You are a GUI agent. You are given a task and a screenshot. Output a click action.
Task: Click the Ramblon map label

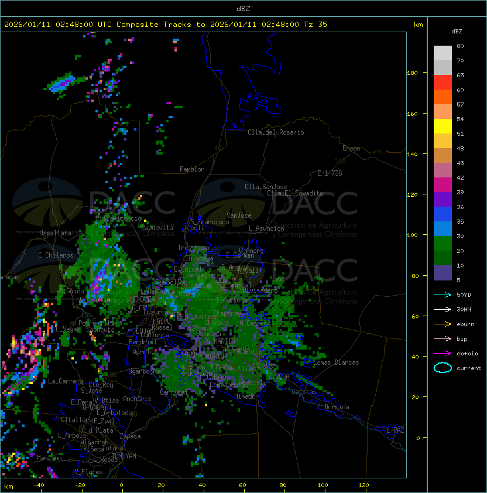coord(192,169)
